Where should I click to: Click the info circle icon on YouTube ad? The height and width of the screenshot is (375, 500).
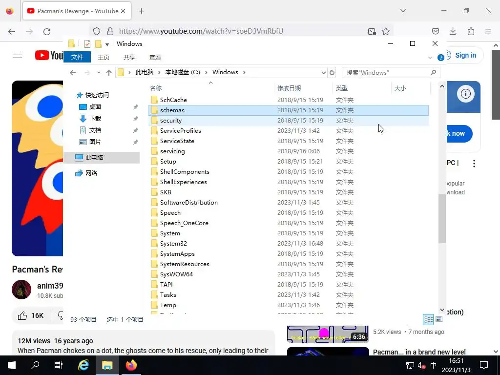[465, 94]
